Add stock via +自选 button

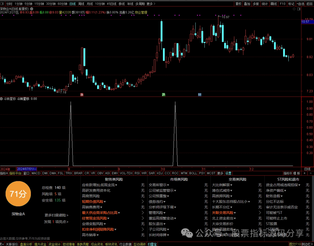[x=300, y=4]
